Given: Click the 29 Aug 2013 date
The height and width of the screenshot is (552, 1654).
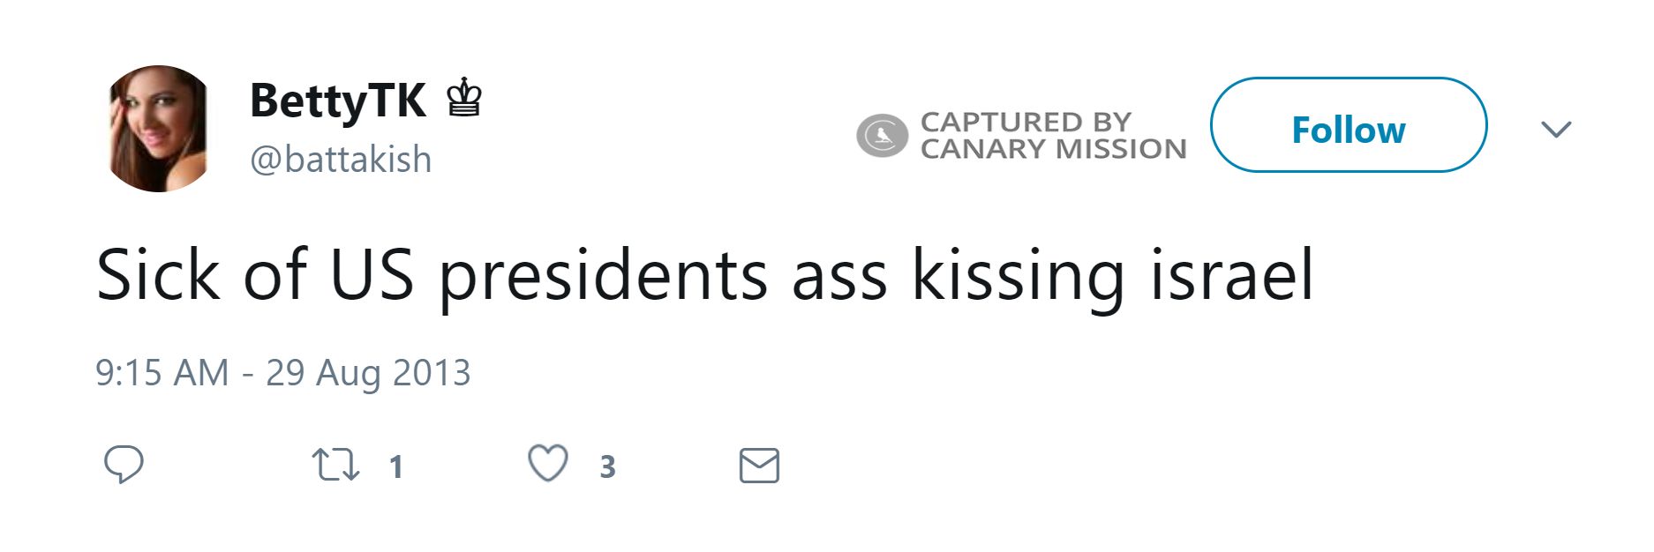Looking at the screenshot, I should (x=368, y=373).
